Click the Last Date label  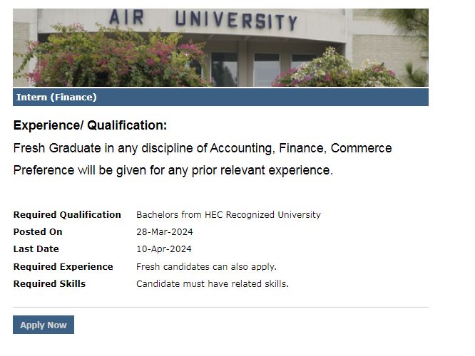pyautogui.click(x=36, y=249)
